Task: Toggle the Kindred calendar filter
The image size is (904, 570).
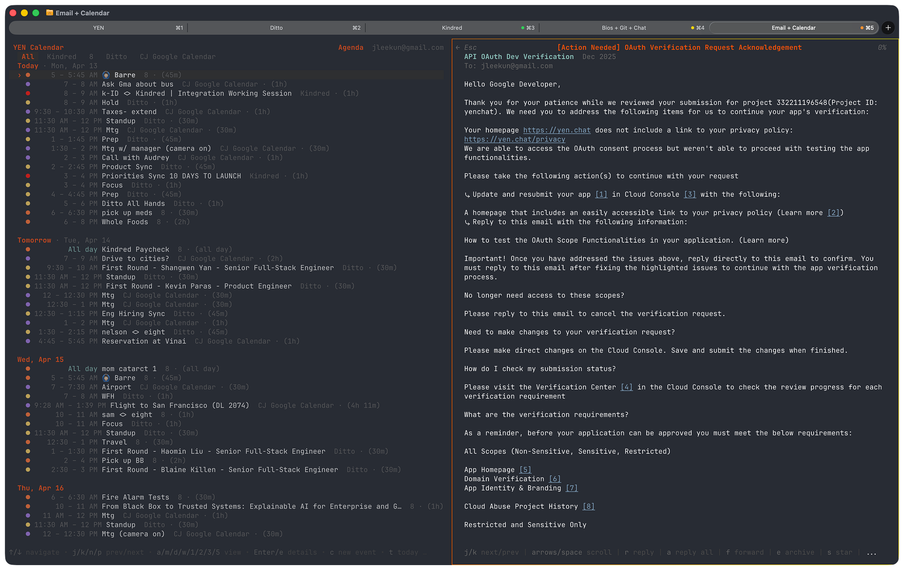Action: (x=61, y=57)
